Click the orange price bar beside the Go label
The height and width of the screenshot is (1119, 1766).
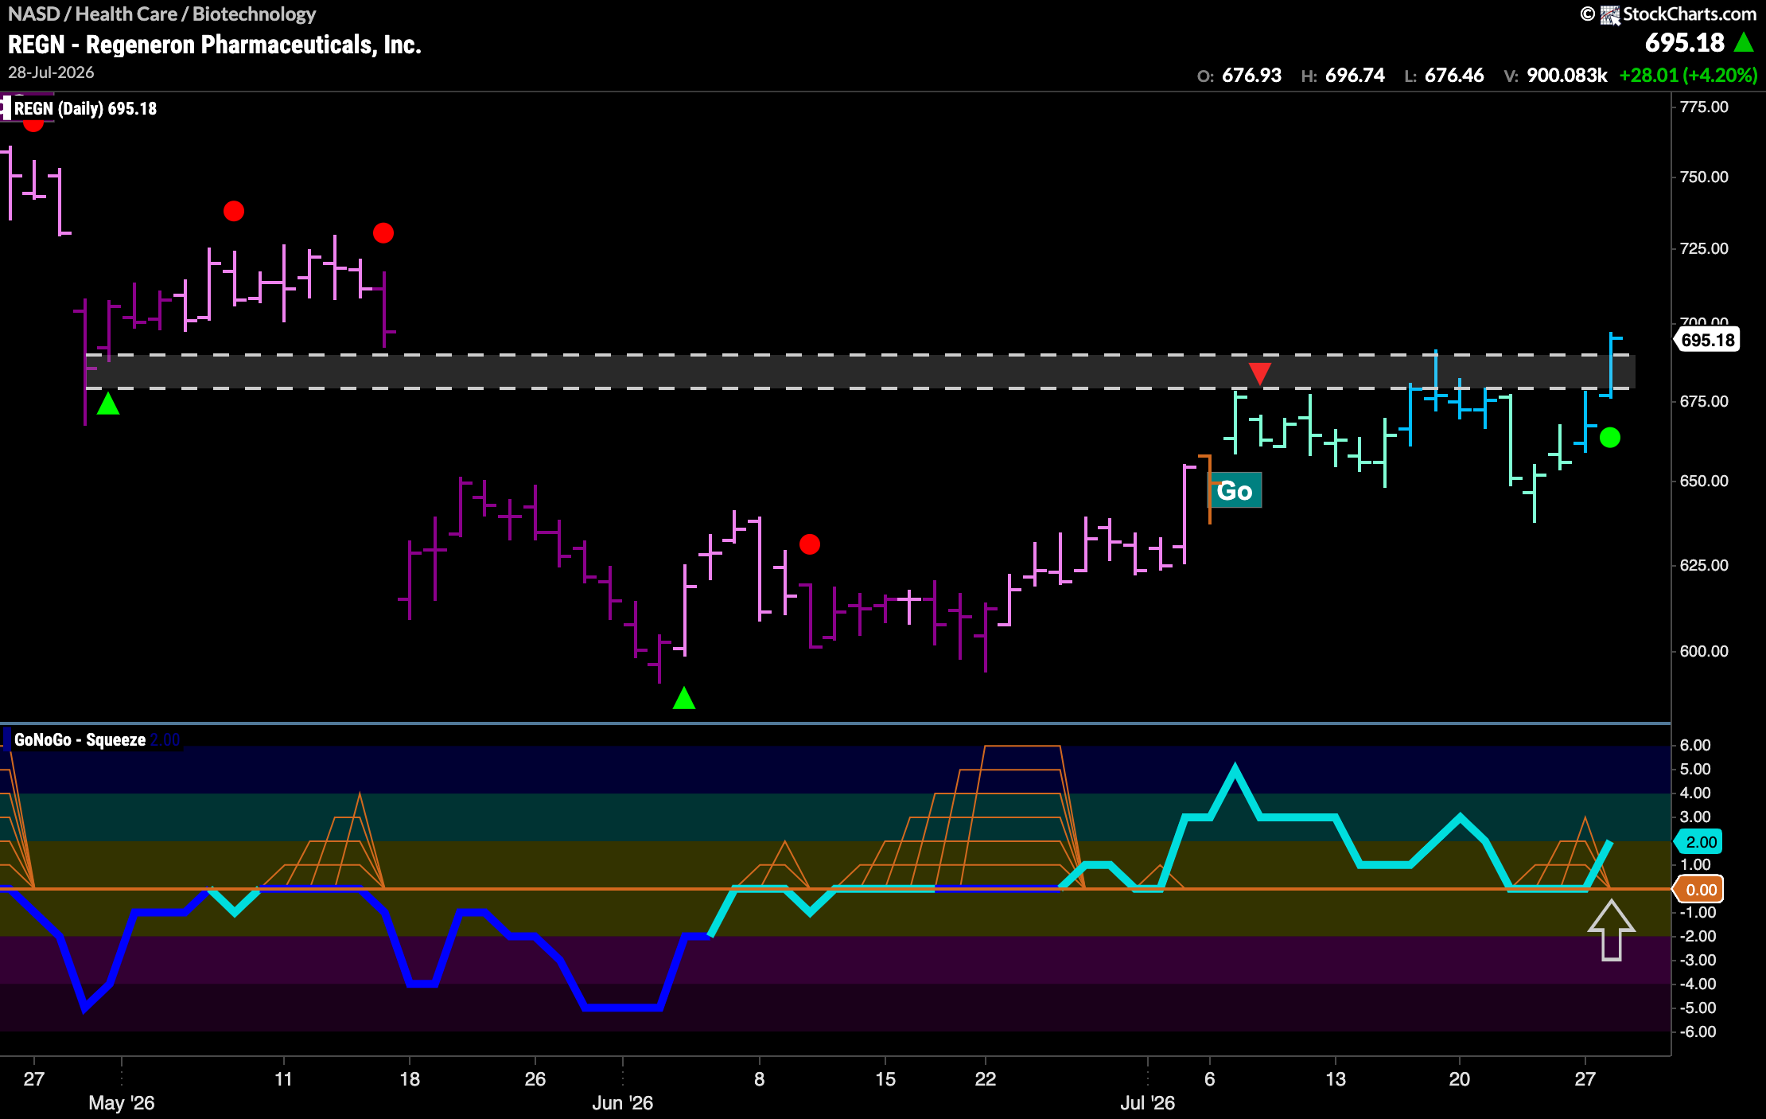[1209, 489]
